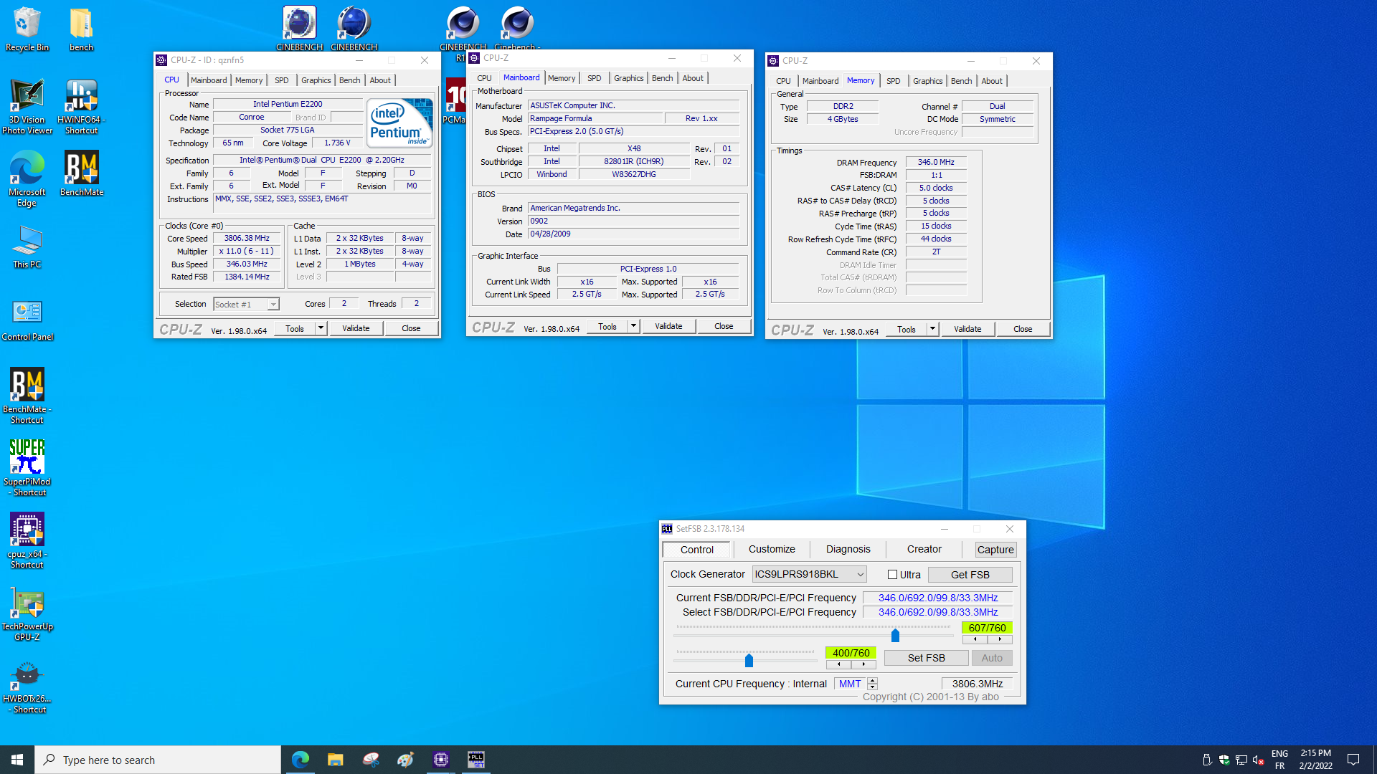The height and width of the screenshot is (774, 1377).
Task: Click Close in CPU-Z Mainboard window
Action: (724, 326)
